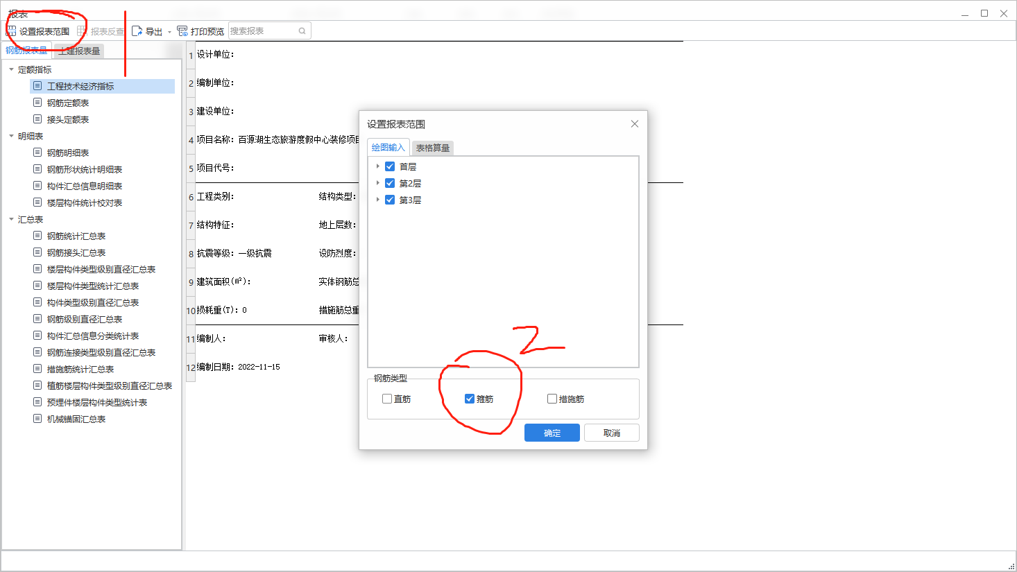Confirm with the 确定 button
Screen dimensions: 1017x572
[552, 433]
